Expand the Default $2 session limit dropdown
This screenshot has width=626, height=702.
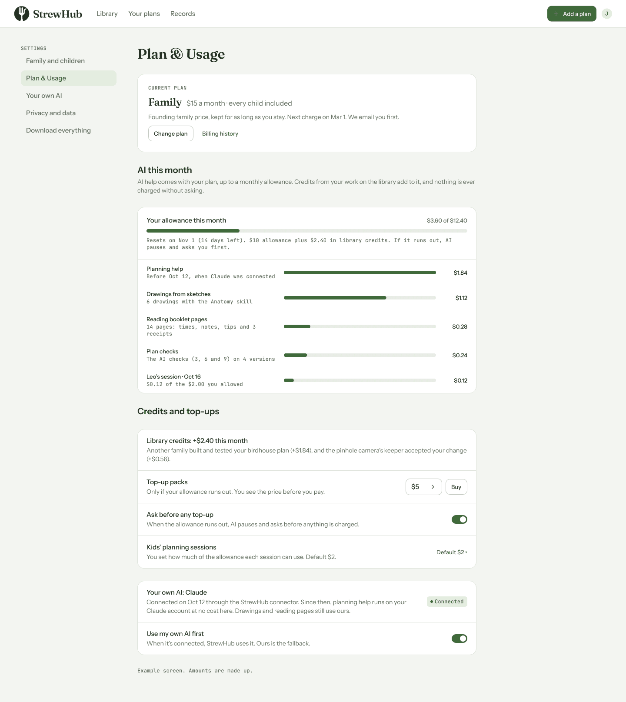(x=452, y=552)
